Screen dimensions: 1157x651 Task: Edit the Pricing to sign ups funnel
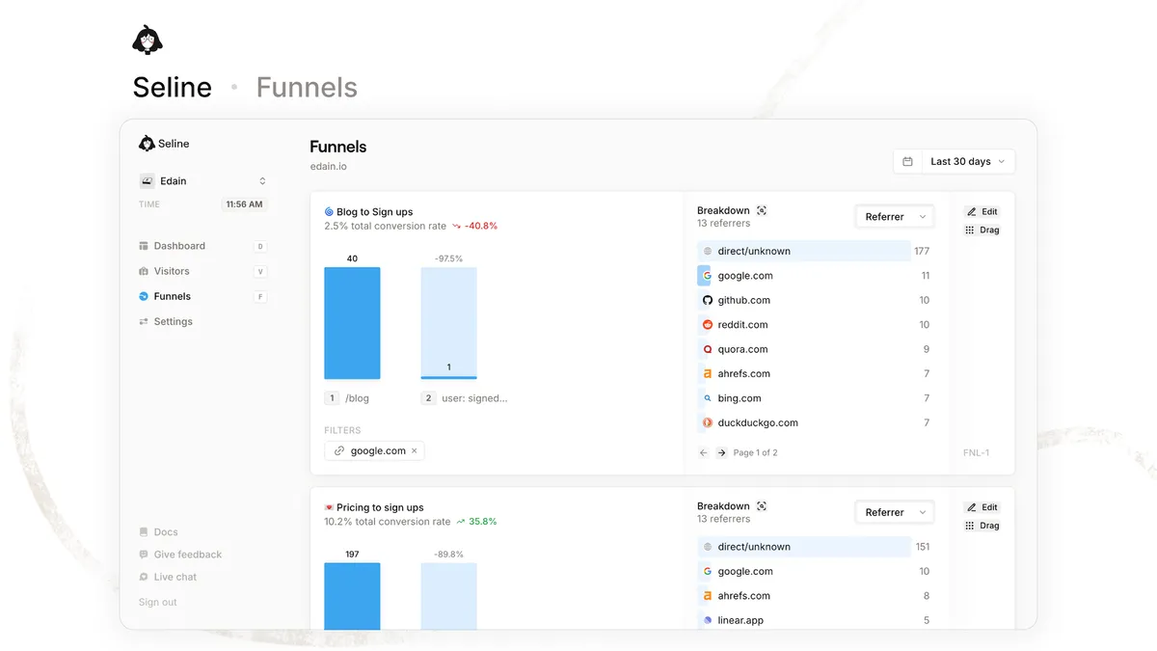[x=982, y=507]
